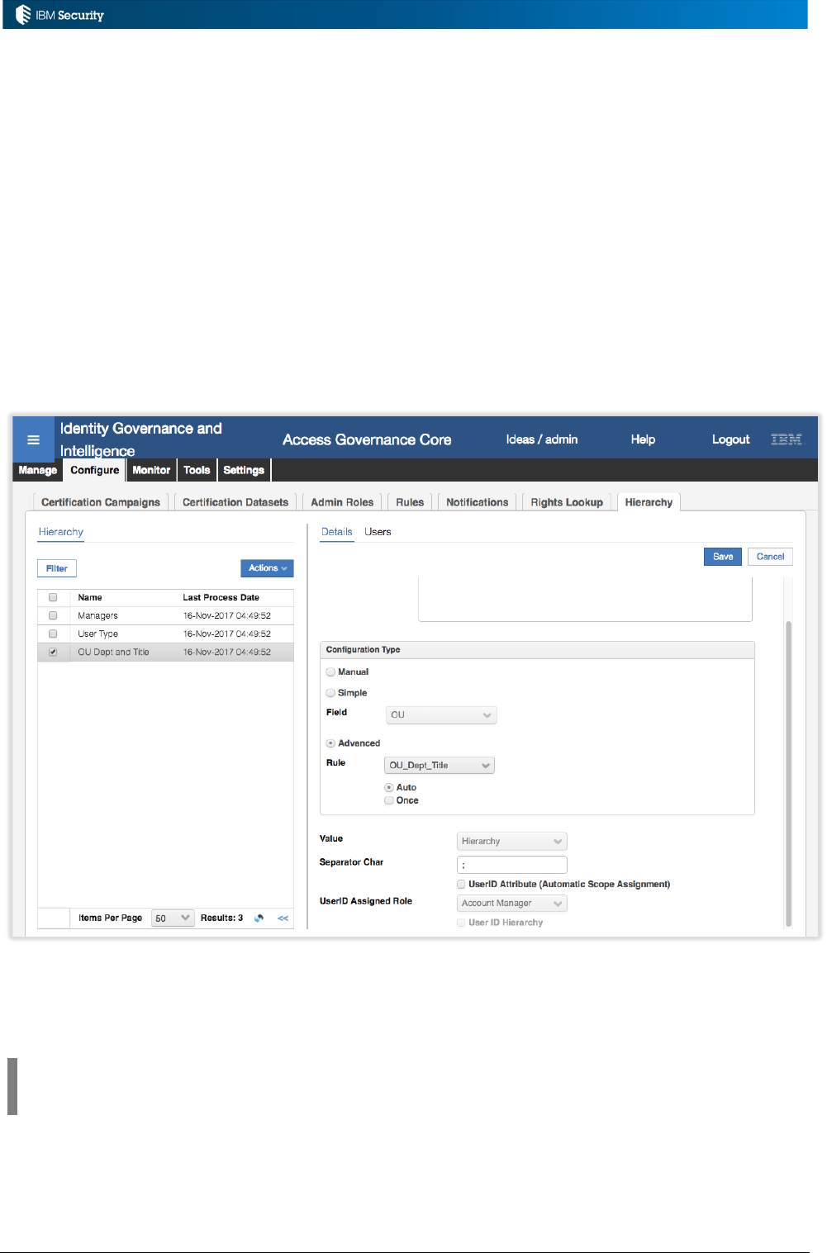The height and width of the screenshot is (1253, 827).
Task: Click Access Governance Core title
Action: coord(367,439)
